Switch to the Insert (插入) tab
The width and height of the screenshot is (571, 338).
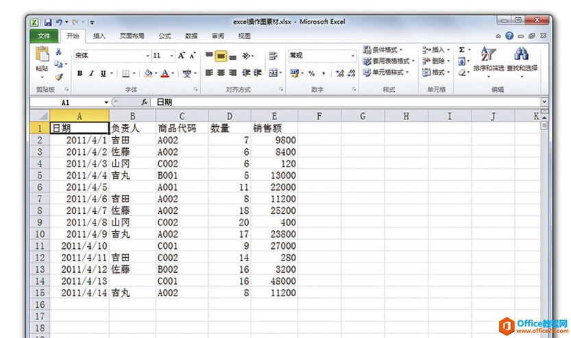point(99,36)
